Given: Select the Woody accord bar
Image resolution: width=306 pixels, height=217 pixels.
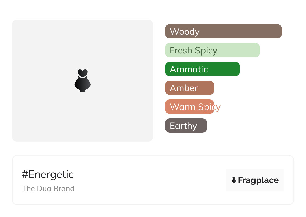Looking at the screenshot, I should coord(223,31).
